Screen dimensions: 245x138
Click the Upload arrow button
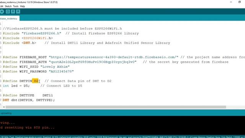[2, 11]
